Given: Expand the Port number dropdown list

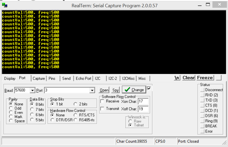Looking at the screenshot, I should [92, 90].
